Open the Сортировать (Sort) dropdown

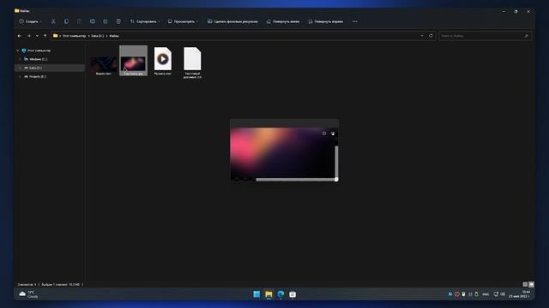[145, 21]
